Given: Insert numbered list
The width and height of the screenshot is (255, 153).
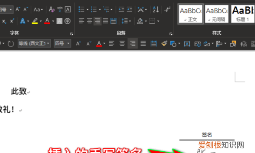Looking at the screenshot, I should [x=93, y=9].
